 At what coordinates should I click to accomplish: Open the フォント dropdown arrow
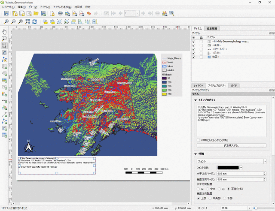coord(265,161)
